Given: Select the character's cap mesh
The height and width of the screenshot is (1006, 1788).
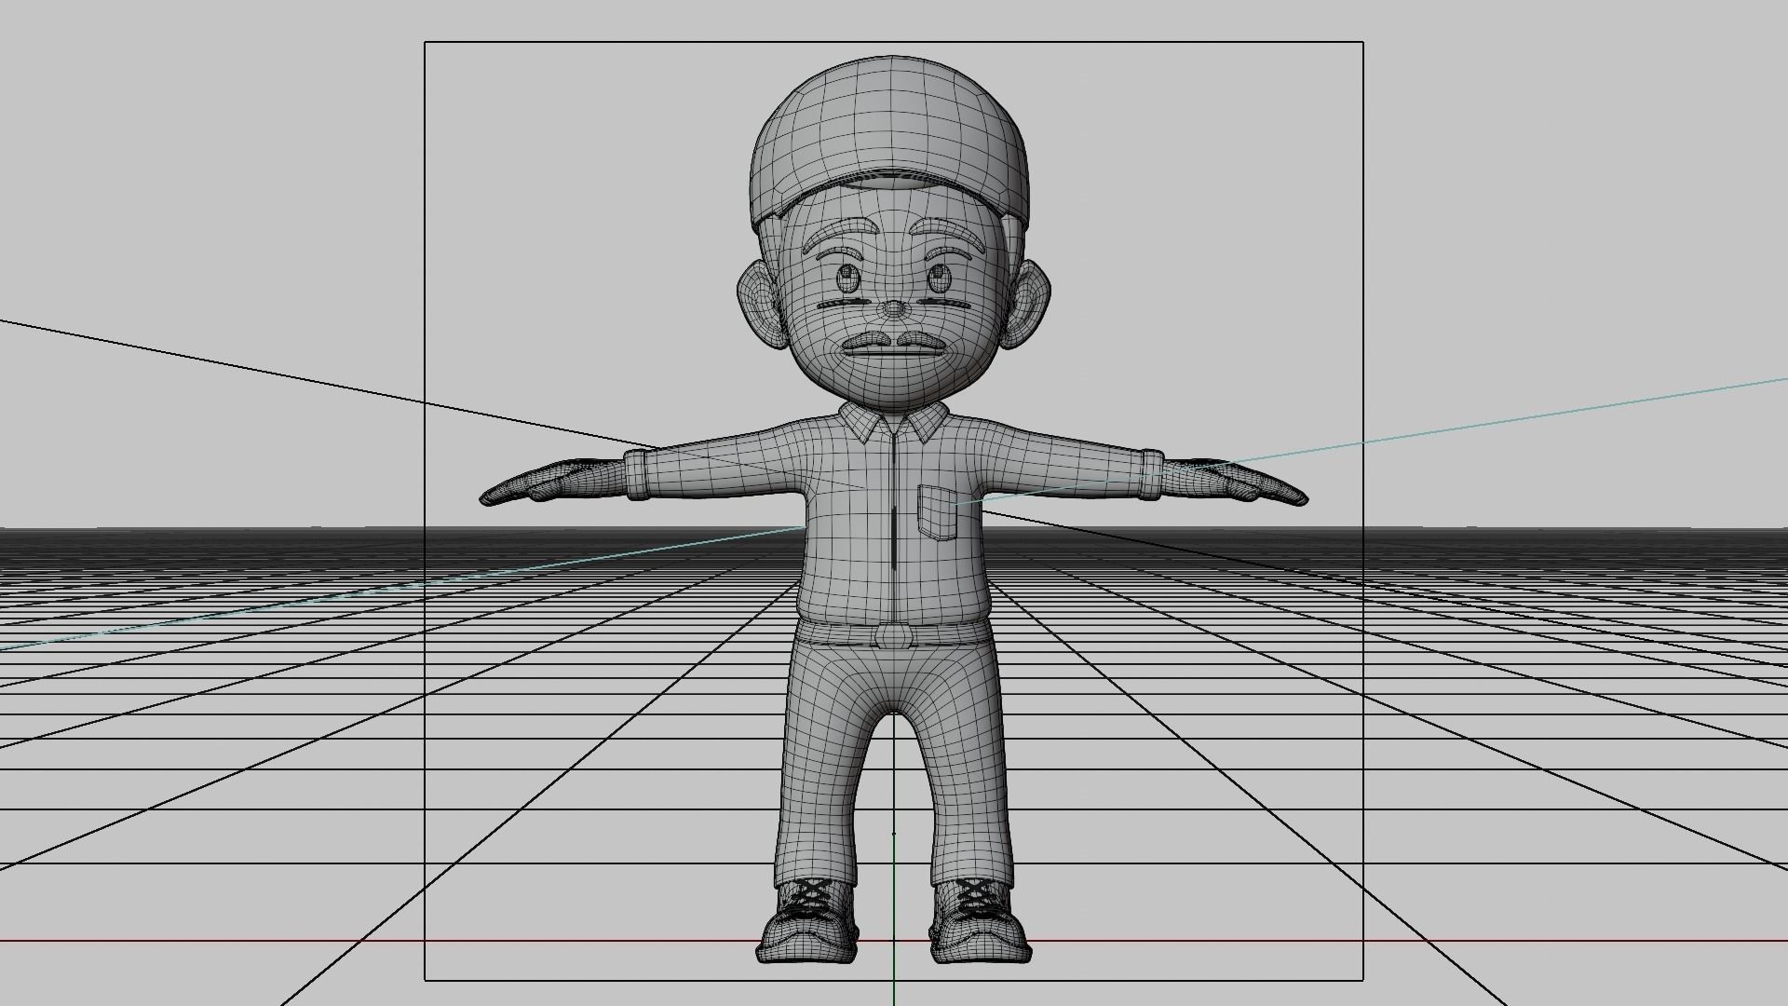Looking at the screenshot, I should pos(890,121).
